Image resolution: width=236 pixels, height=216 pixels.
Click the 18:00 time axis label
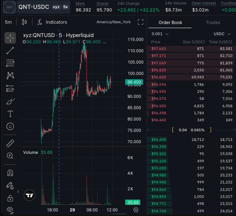click(x=52, y=210)
